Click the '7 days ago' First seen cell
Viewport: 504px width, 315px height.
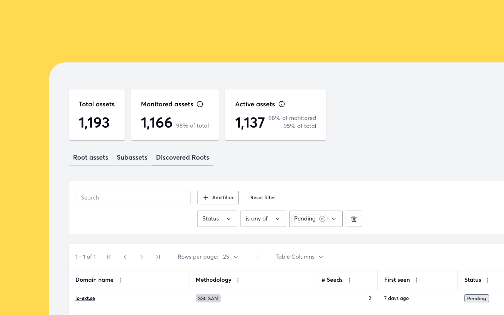396,298
